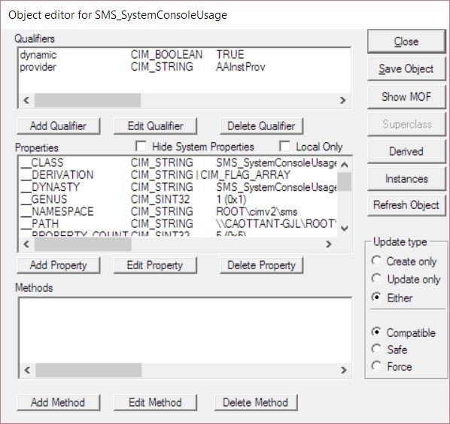
Task: Select the __GENUS property row
Action: click(x=178, y=199)
